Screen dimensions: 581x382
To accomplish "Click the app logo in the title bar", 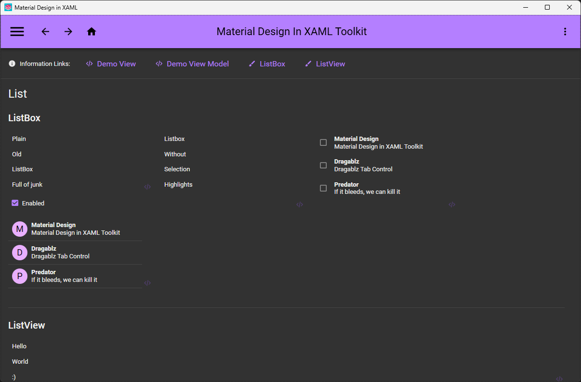I will tap(8, 8).
